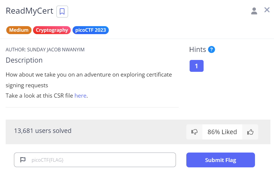The width and height of the screenshot is (274, 173).
Task: Download the CSR file via "here" link
Action: (80, 96)
